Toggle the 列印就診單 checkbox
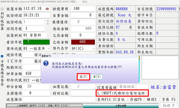Image resolution: width=180 pixels, height=108 pixels. pyautogui.click(x=2, y=9)
